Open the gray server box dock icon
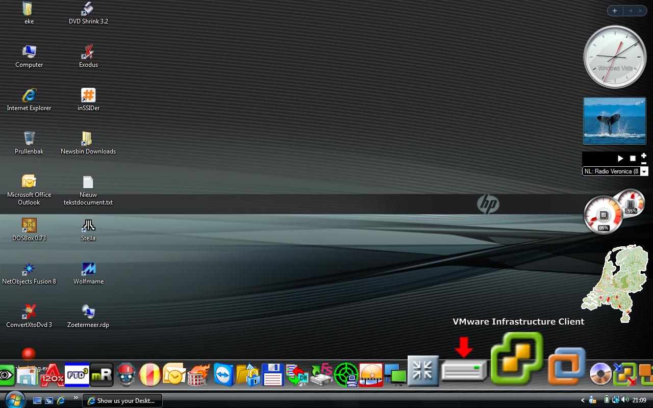 pyautogui.click(x=464, y=370)
